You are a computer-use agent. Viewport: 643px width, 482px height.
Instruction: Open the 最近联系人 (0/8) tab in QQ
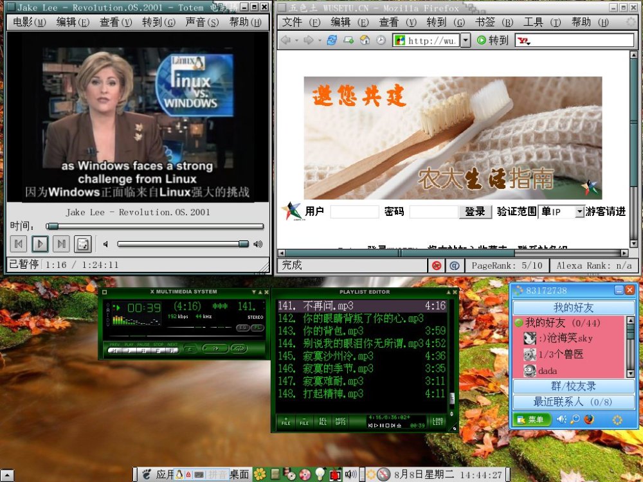coord(574,402)
